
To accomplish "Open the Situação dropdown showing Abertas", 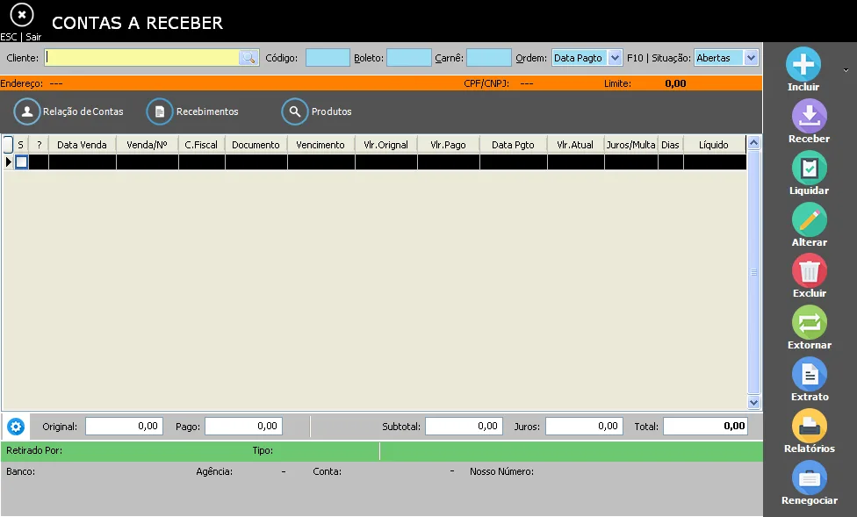I will click(x=751, y=58).
